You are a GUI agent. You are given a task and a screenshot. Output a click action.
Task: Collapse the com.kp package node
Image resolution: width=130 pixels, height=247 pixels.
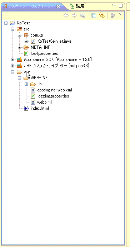pos(19,35)
